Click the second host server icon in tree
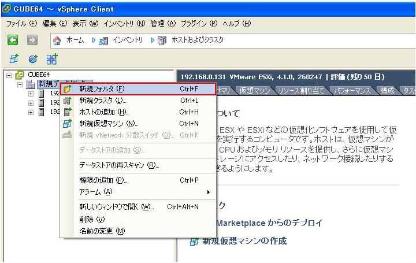This screenshot has width=416, height=263. 42,102
